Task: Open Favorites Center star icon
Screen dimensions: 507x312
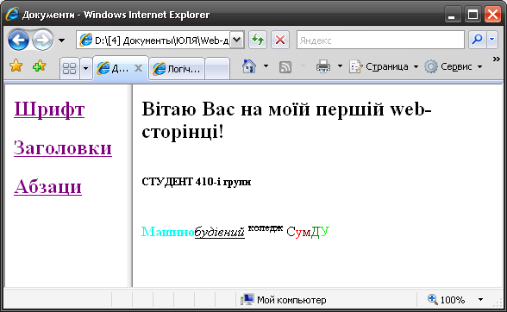Action: click(x=16, y=66)
